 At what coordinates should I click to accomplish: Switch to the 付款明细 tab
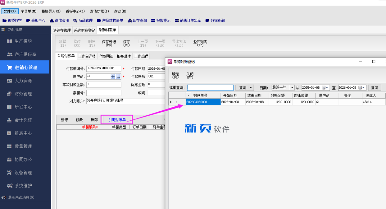(x=106, y=56)
